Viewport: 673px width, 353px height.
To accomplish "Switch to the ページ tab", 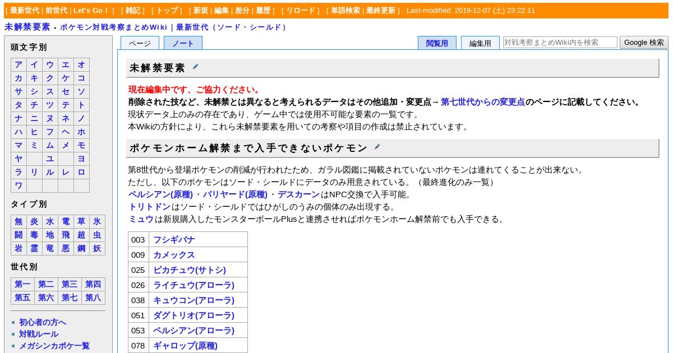I will click(x=140, y=43).
